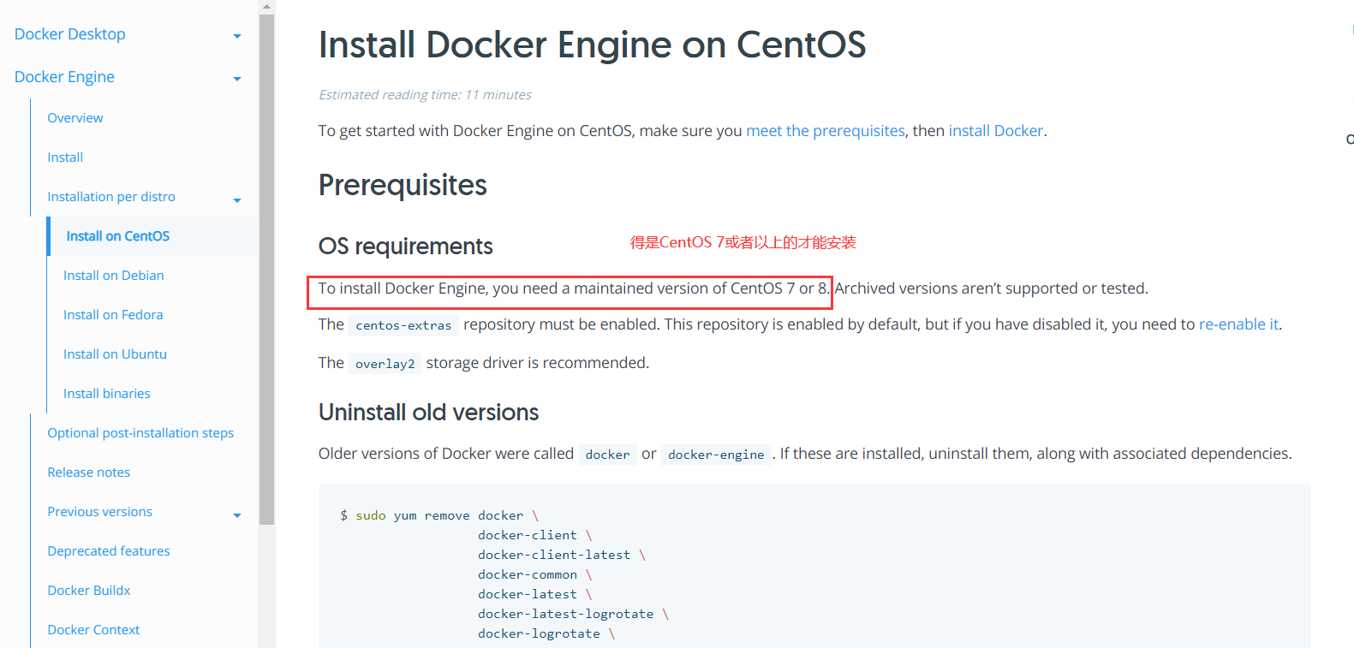Open Previous versions sidebar item
Screen dimensions: 1354x648
(100, 512)
